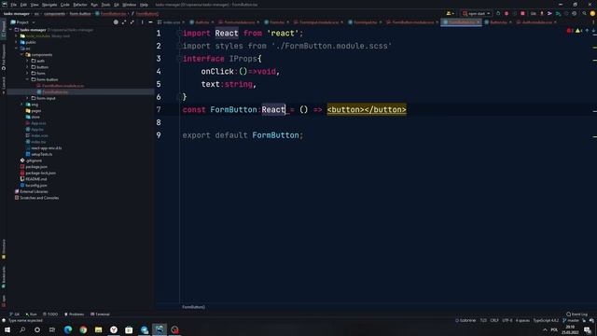Select README.md in project tree
Screen dimensions: 597x336
[36, 179]
